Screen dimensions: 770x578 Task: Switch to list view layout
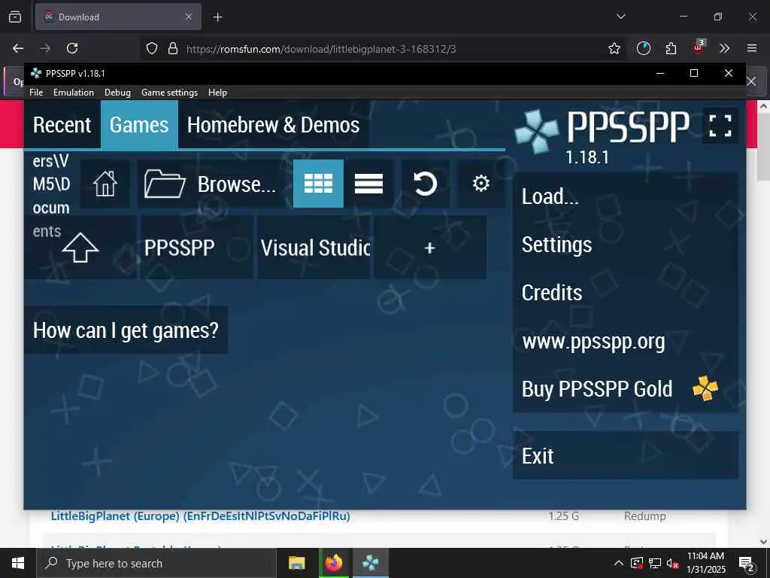pos(368,184)
